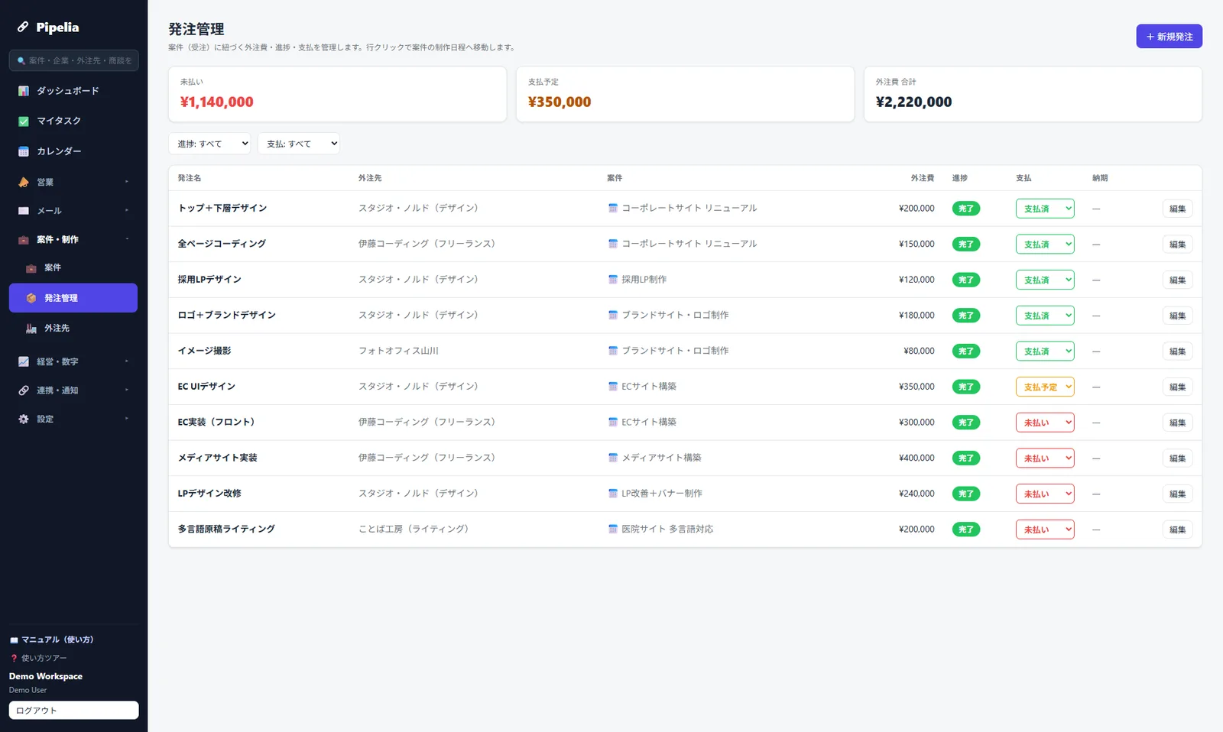Click the 使い方ツアー question mark icon
Image resolution: width=1223 pixels, height=732 pixels.
click(14, 658)
